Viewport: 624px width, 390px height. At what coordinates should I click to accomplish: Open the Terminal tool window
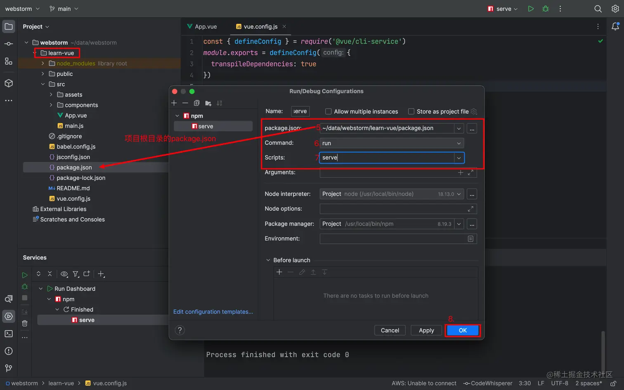(9, 333)
